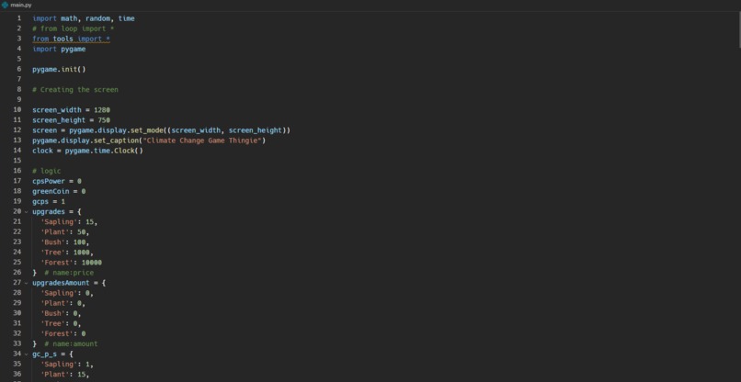
Task: Click 'cpsPower = 0' line
Action: pyautogui.click(x=57, y=181)
